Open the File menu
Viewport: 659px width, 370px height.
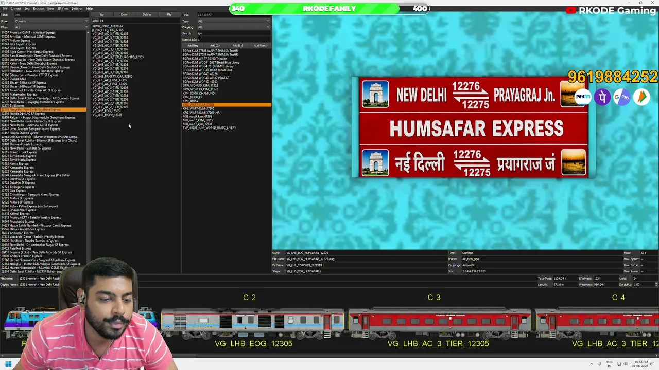(5, 9)
